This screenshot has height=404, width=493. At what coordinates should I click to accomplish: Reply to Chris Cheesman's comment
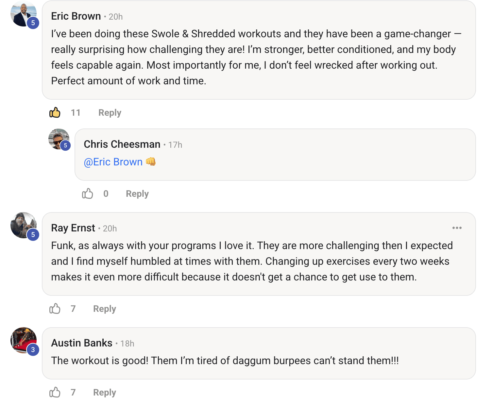point(137,194)
